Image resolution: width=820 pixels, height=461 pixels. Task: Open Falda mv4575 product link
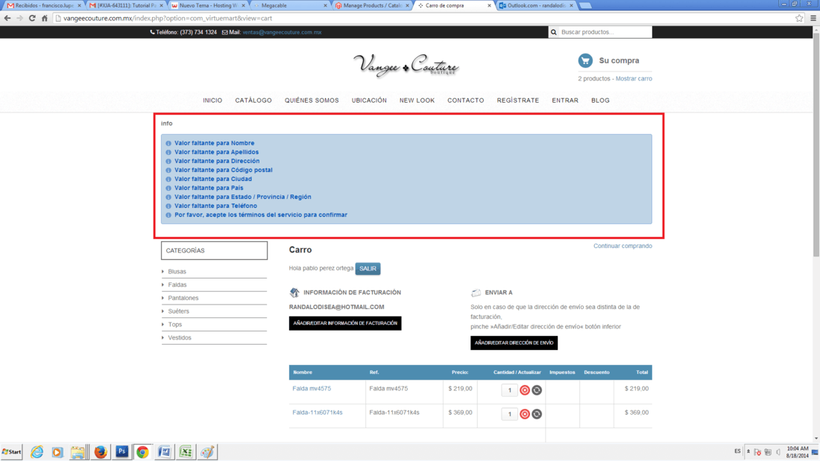[x=312, y=388]
